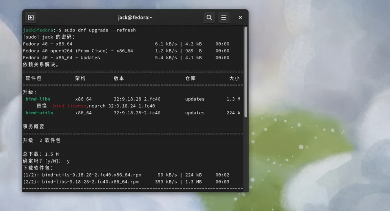The width and height of the screenshot is (390, 211).
Task: Click the '32:9.18.24-1.fc40' version text
Action: click(x=131, y=106)
